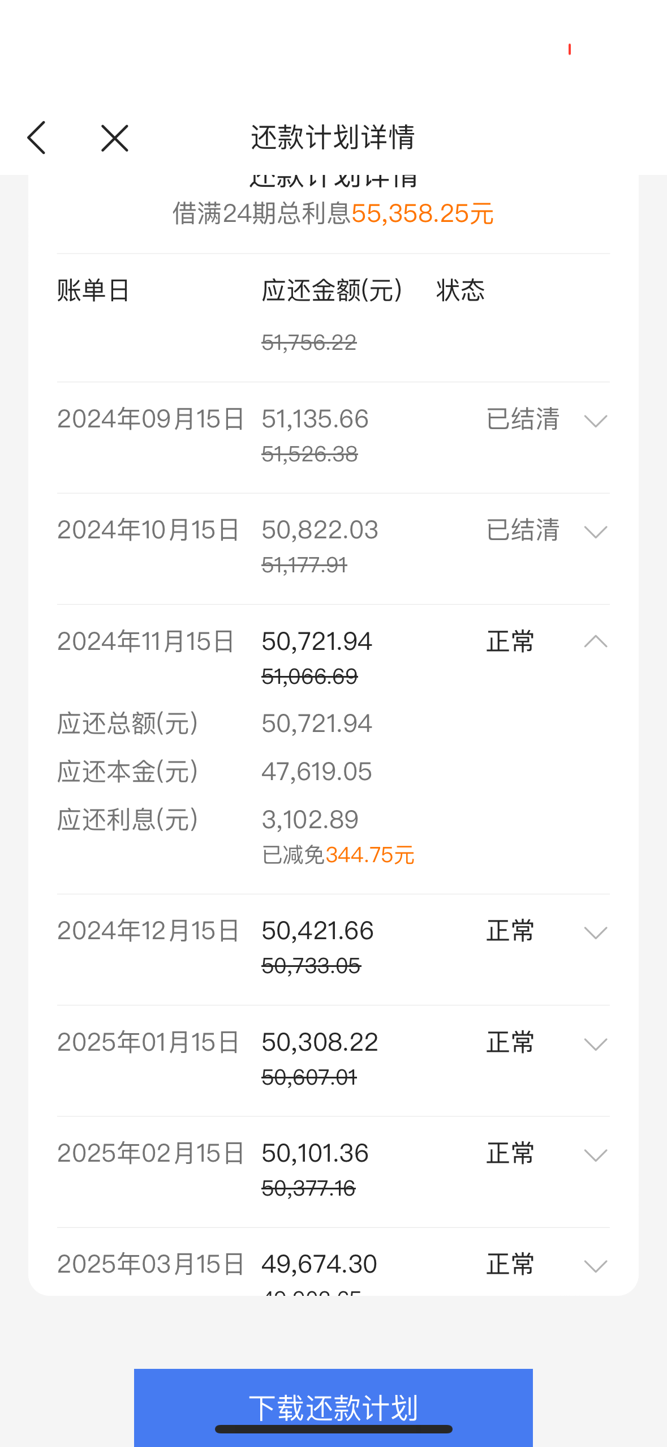
Task: Expand the 2024年12月15日 repayment row
Action: pyautogui.click(x=595, y=932)
